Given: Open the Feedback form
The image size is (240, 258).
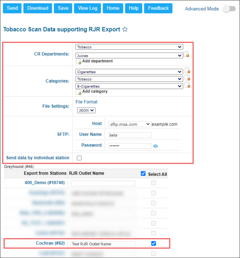Looking at the screenshot, I should click(158, 8).
